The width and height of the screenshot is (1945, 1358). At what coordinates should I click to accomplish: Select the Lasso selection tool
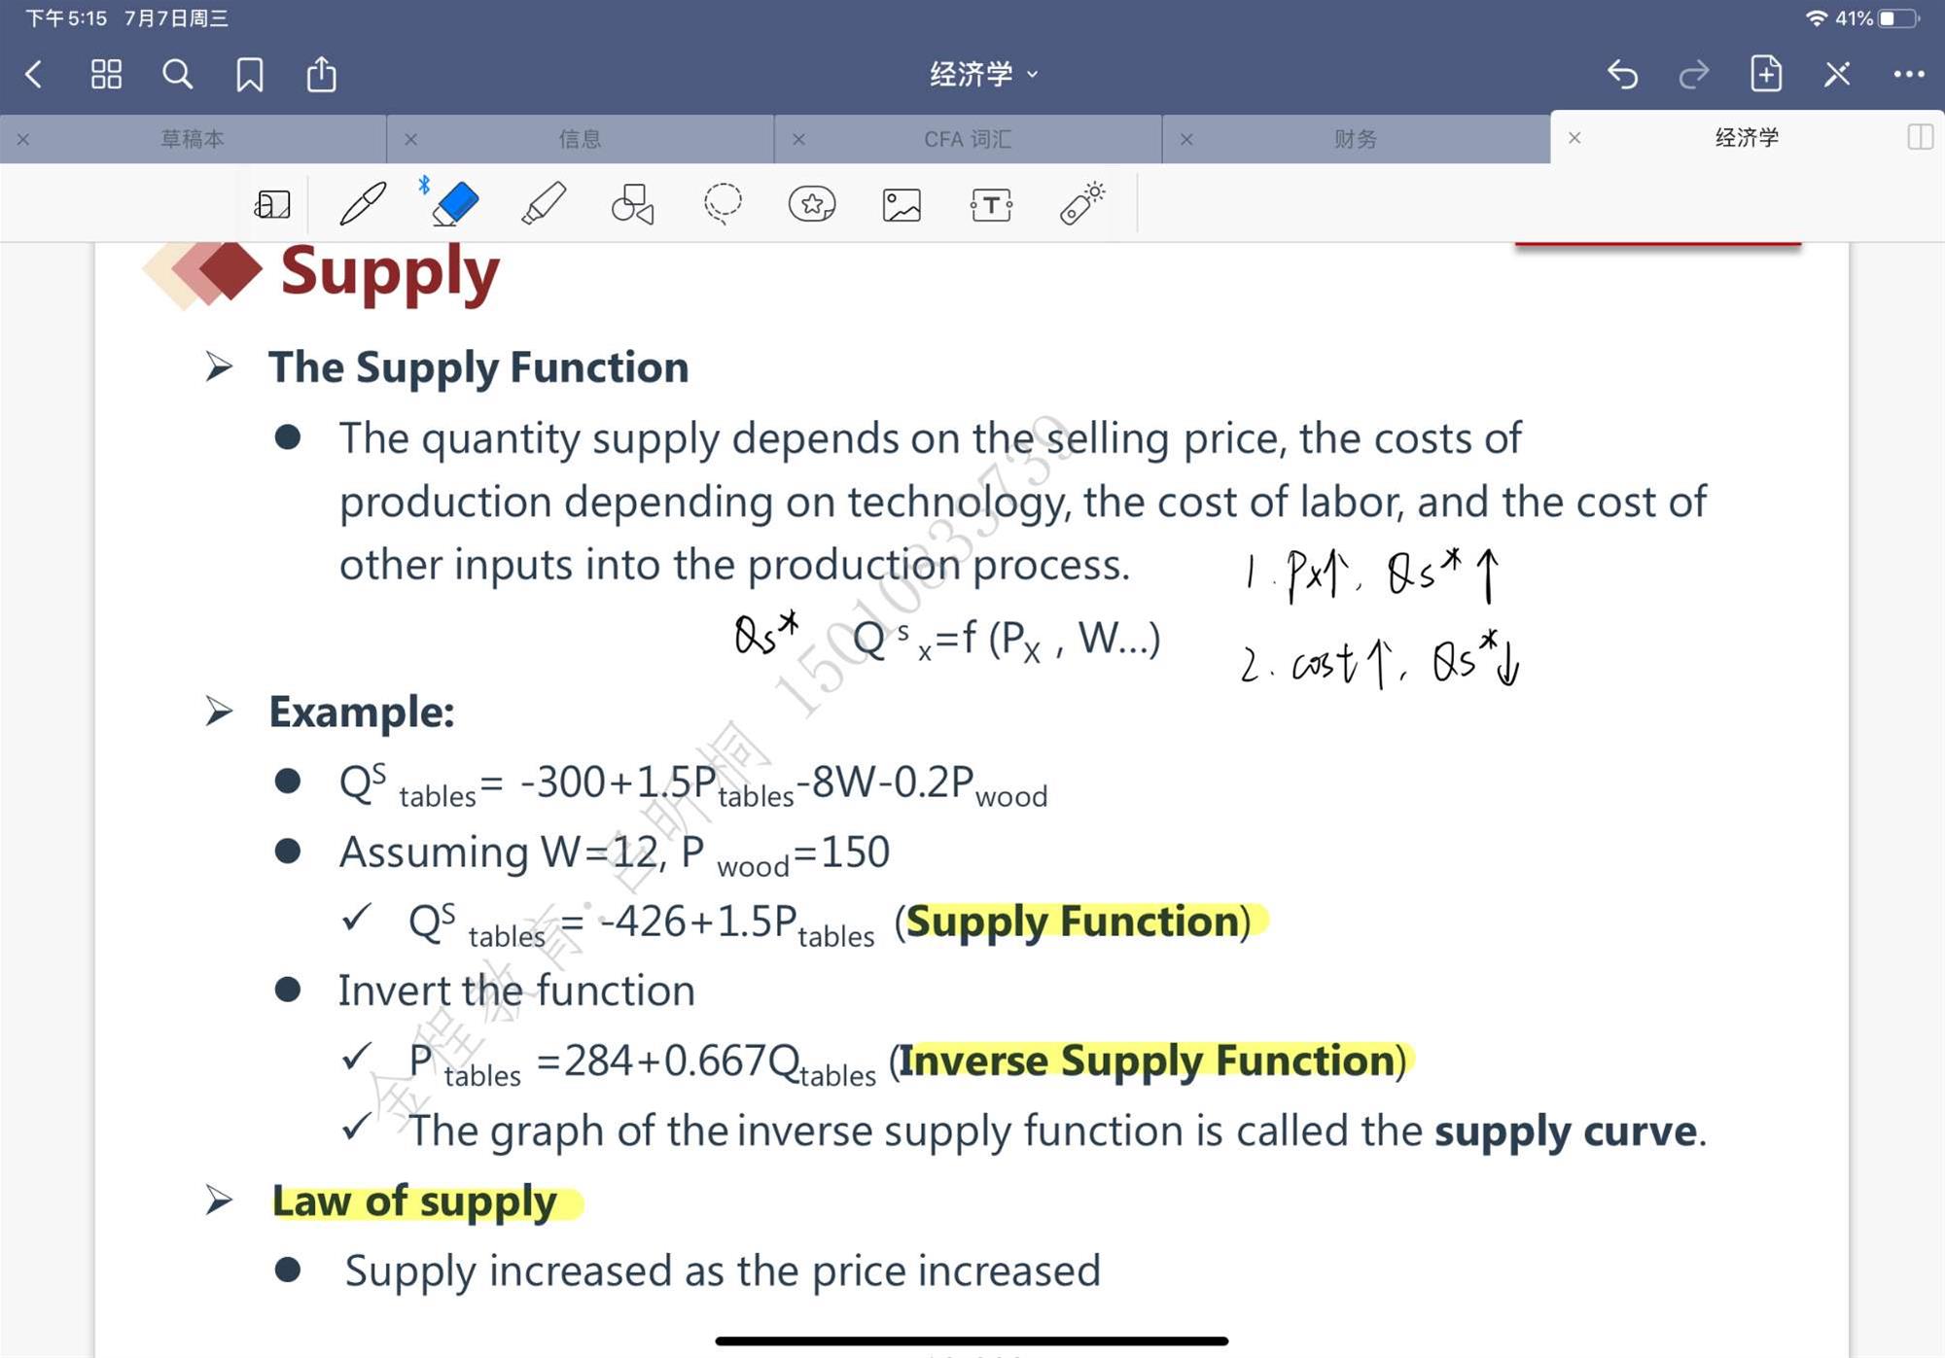723,204
